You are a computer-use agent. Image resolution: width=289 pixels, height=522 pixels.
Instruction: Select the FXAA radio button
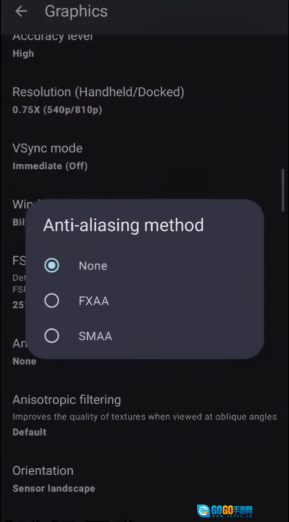click(x=52, y=301)
